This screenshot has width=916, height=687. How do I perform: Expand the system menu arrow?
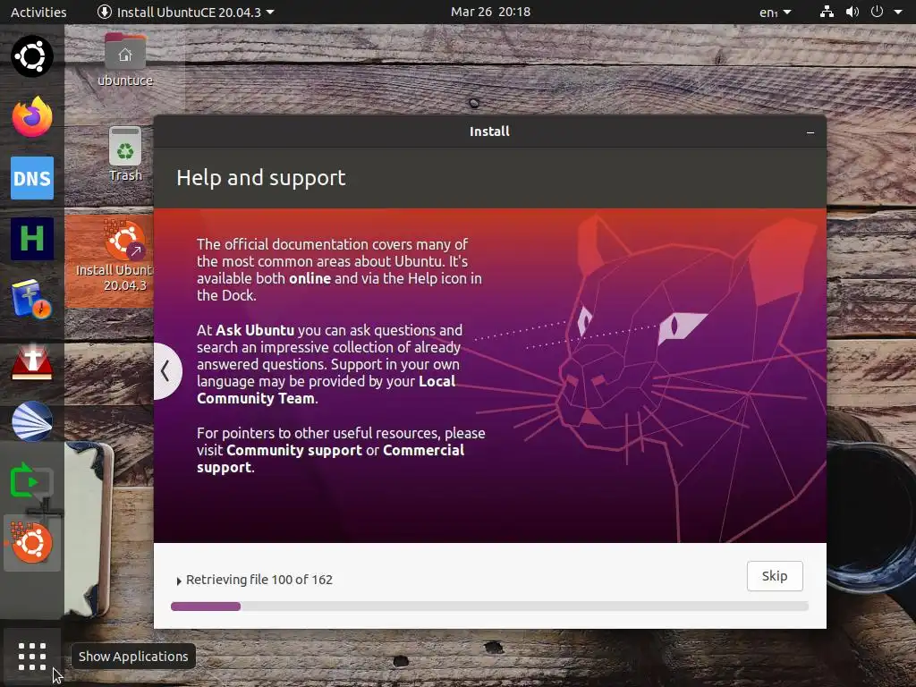pyautogui.click(x=898, y=12)
